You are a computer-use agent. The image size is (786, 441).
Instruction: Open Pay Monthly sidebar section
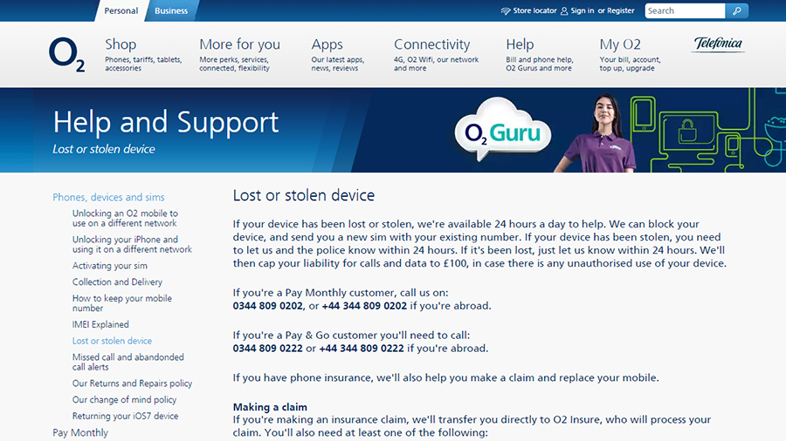(x=80, y=432)
